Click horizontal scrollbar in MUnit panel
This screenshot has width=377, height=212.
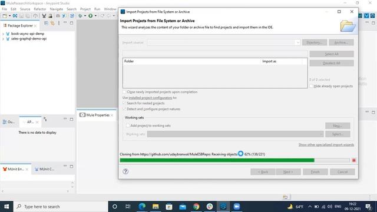point(35,191)
